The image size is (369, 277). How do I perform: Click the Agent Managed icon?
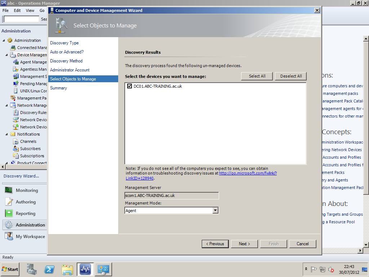coord(16,62)
